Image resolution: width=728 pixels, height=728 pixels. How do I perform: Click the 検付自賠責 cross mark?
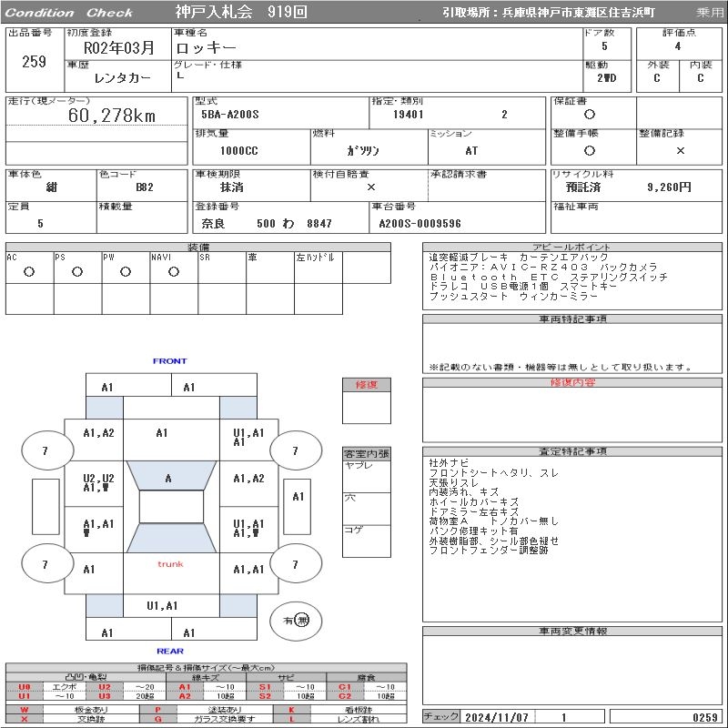(x=371, y=187)
